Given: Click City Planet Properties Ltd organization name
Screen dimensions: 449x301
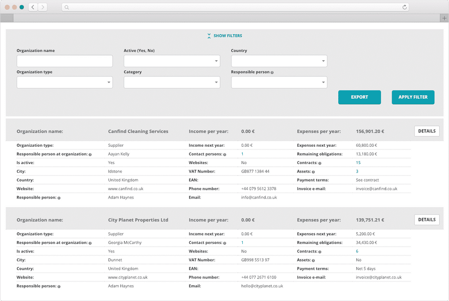Looking at the screenshot, I should (x=138, y=220).
